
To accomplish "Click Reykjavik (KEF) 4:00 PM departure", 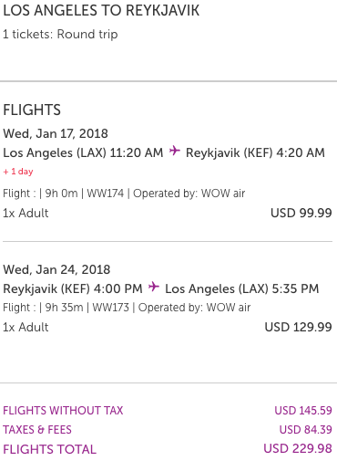I will point(73,288).
